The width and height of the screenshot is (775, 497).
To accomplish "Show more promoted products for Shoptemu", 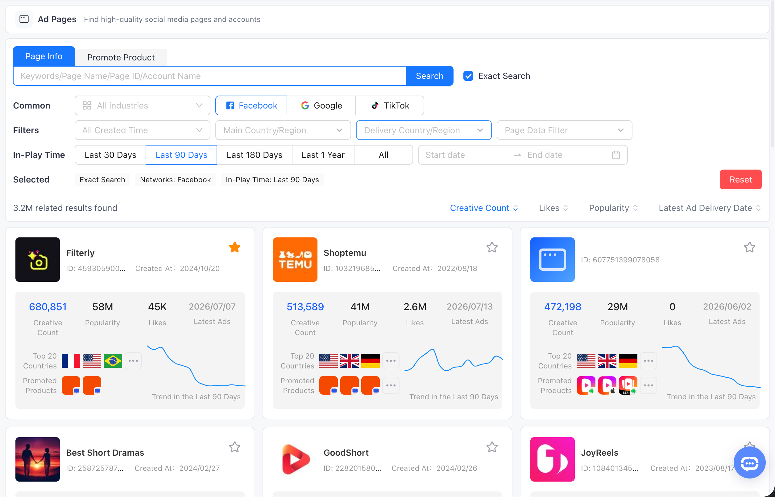I will click(x=391, y=385).
